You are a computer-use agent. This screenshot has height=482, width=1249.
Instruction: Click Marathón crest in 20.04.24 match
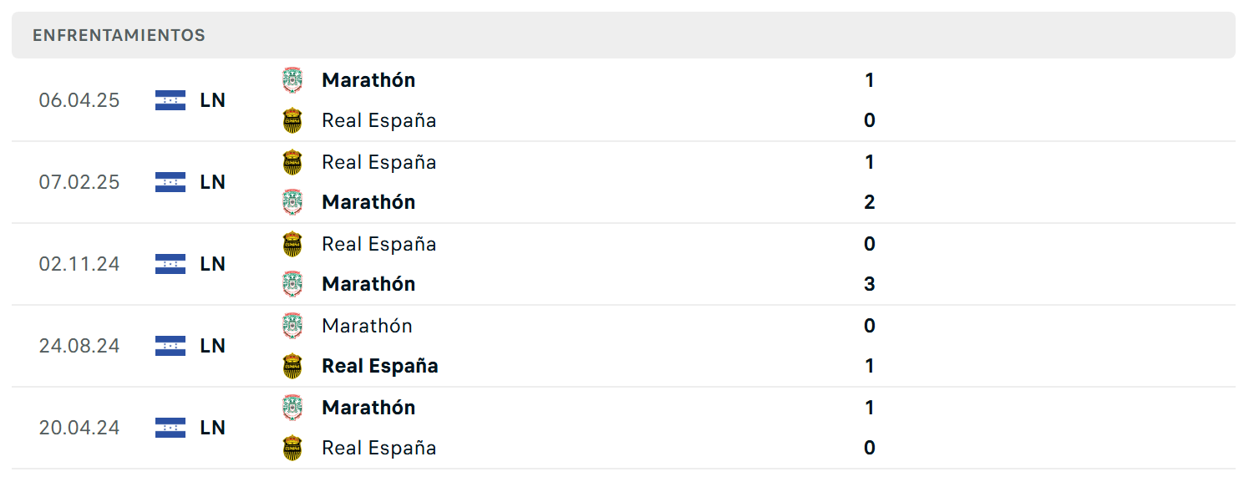point(292,408)
